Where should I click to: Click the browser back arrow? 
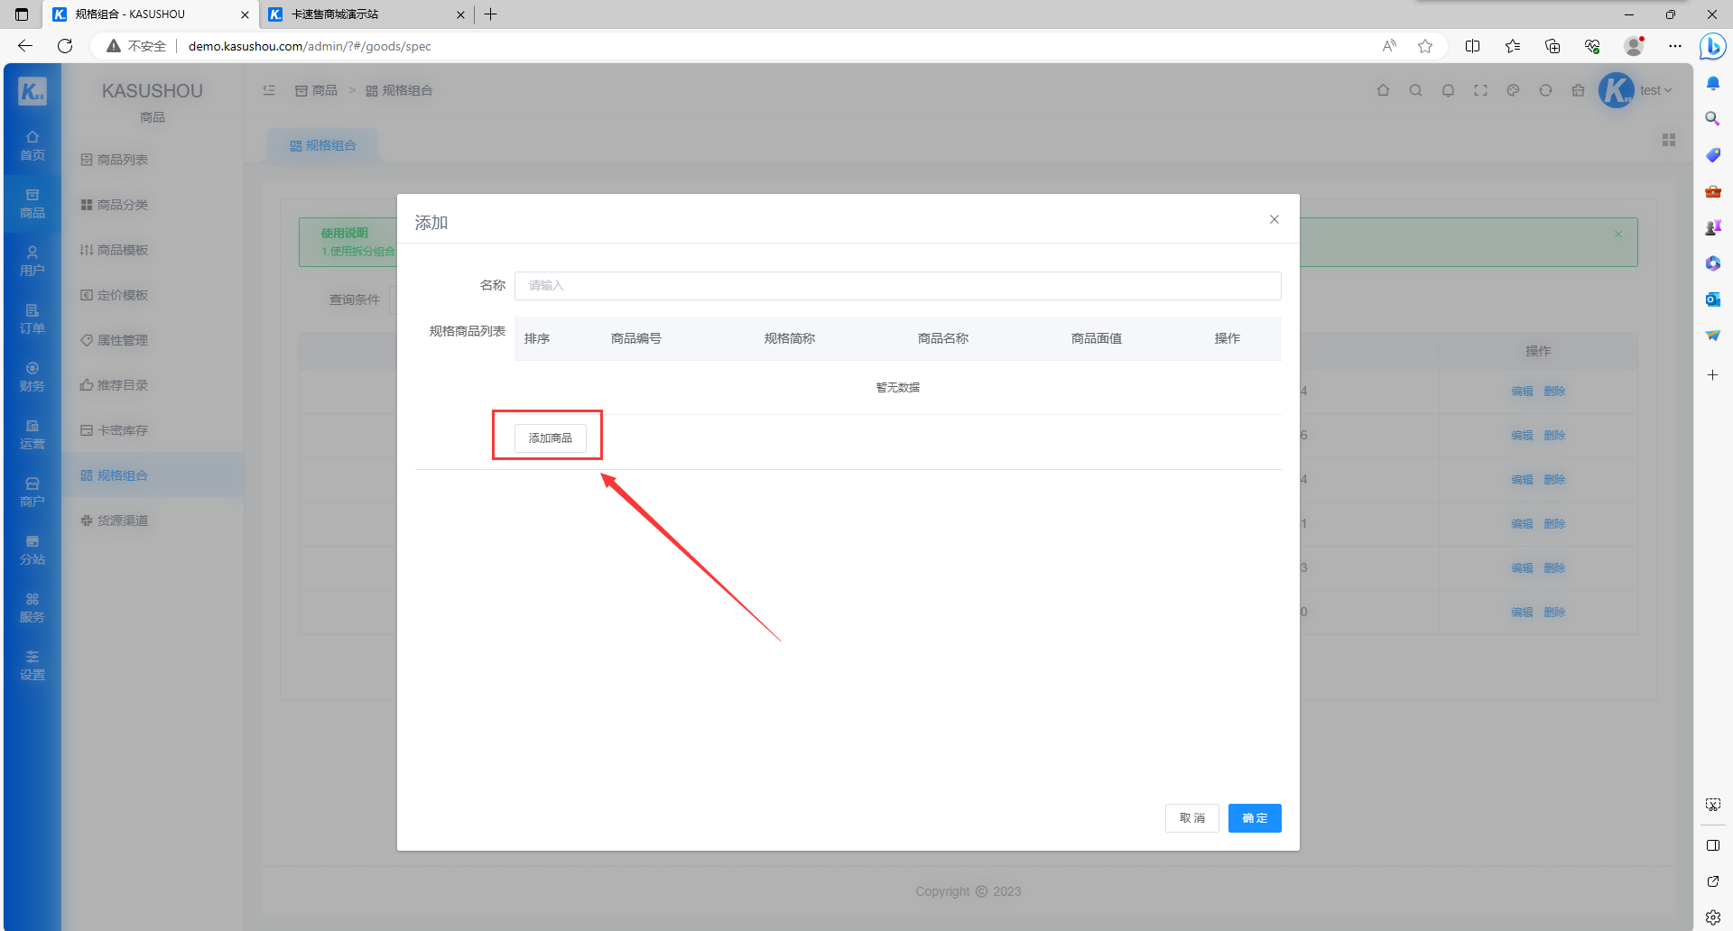click(25, 46)
